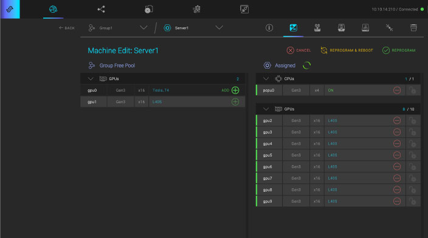Select the OS install icon
428x238 pixels.
317,27
